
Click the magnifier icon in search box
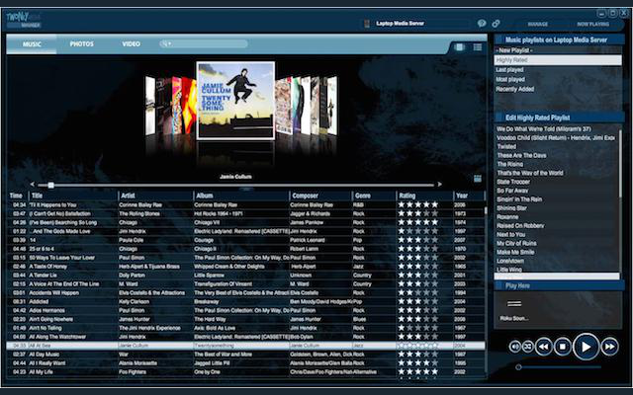[165, 43]
